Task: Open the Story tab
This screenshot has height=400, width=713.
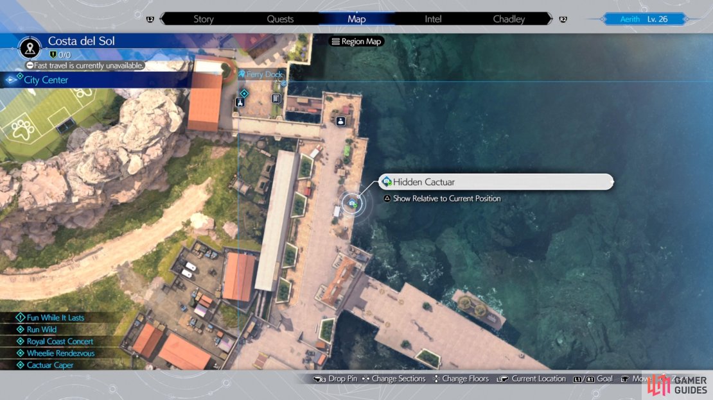Action: tap(203, 19)
